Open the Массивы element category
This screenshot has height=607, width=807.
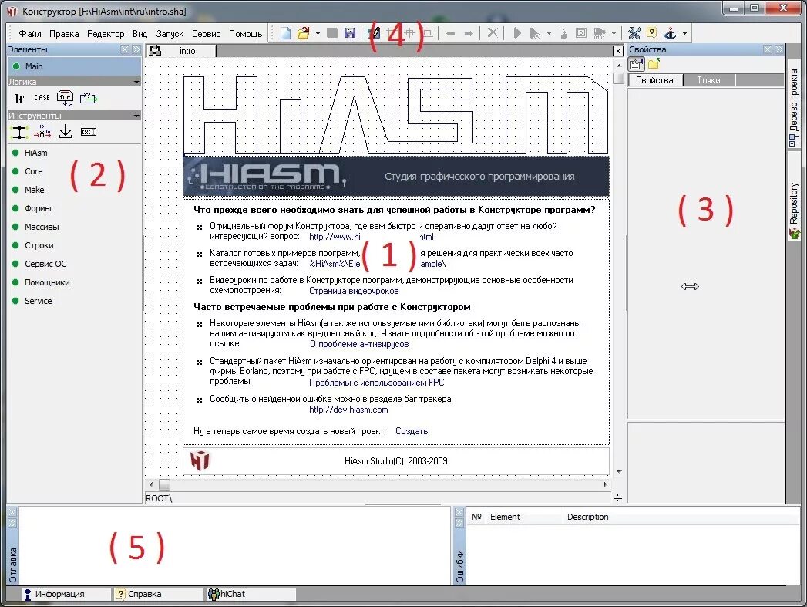point(41,227)
